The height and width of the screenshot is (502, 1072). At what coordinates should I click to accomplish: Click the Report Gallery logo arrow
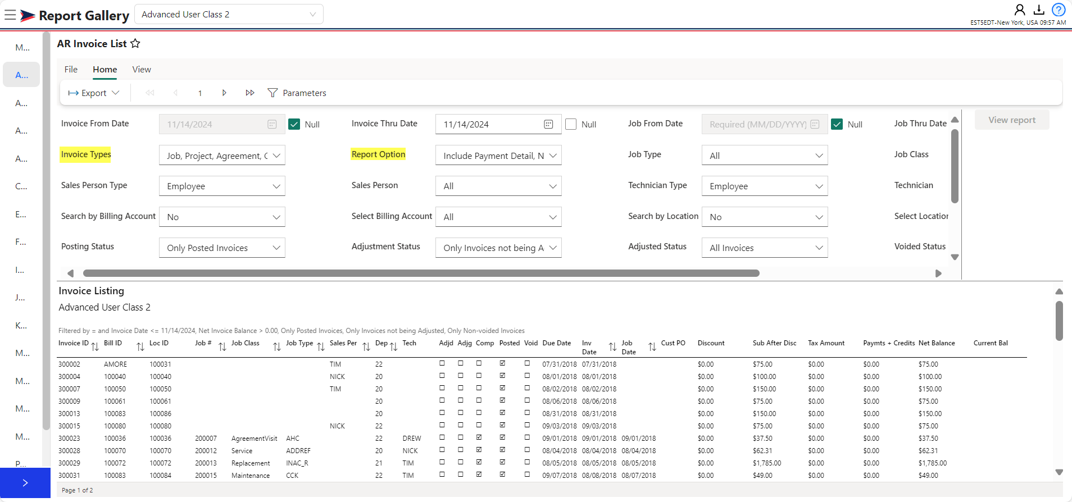click(x=28, y=16)
